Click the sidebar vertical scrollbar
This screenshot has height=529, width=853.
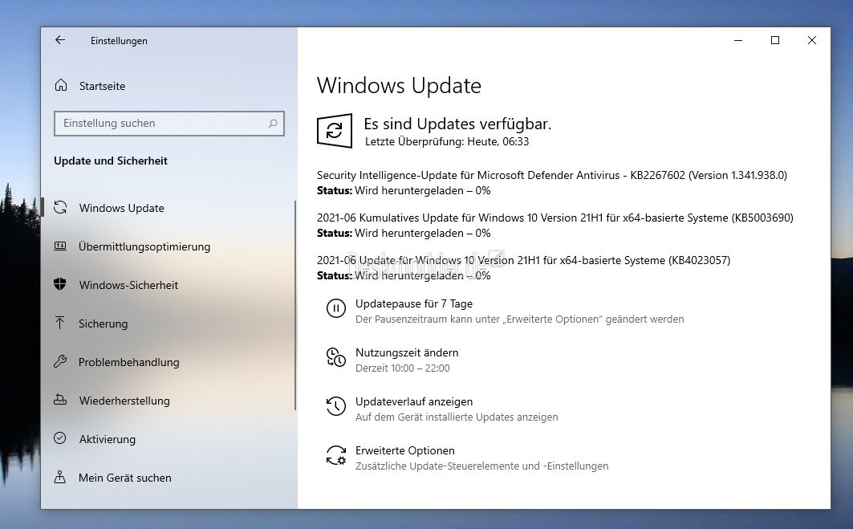[295, 305]
